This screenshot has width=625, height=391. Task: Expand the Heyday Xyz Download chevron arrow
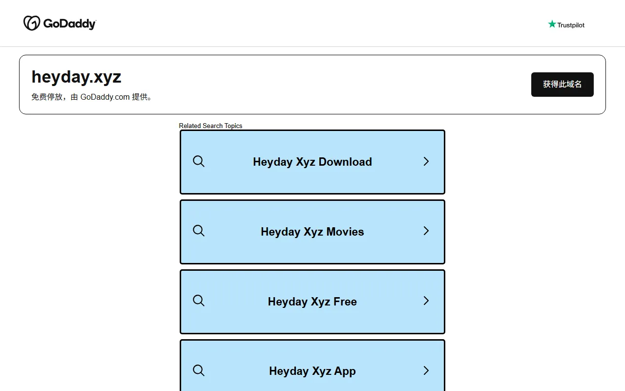pos(426,161)
